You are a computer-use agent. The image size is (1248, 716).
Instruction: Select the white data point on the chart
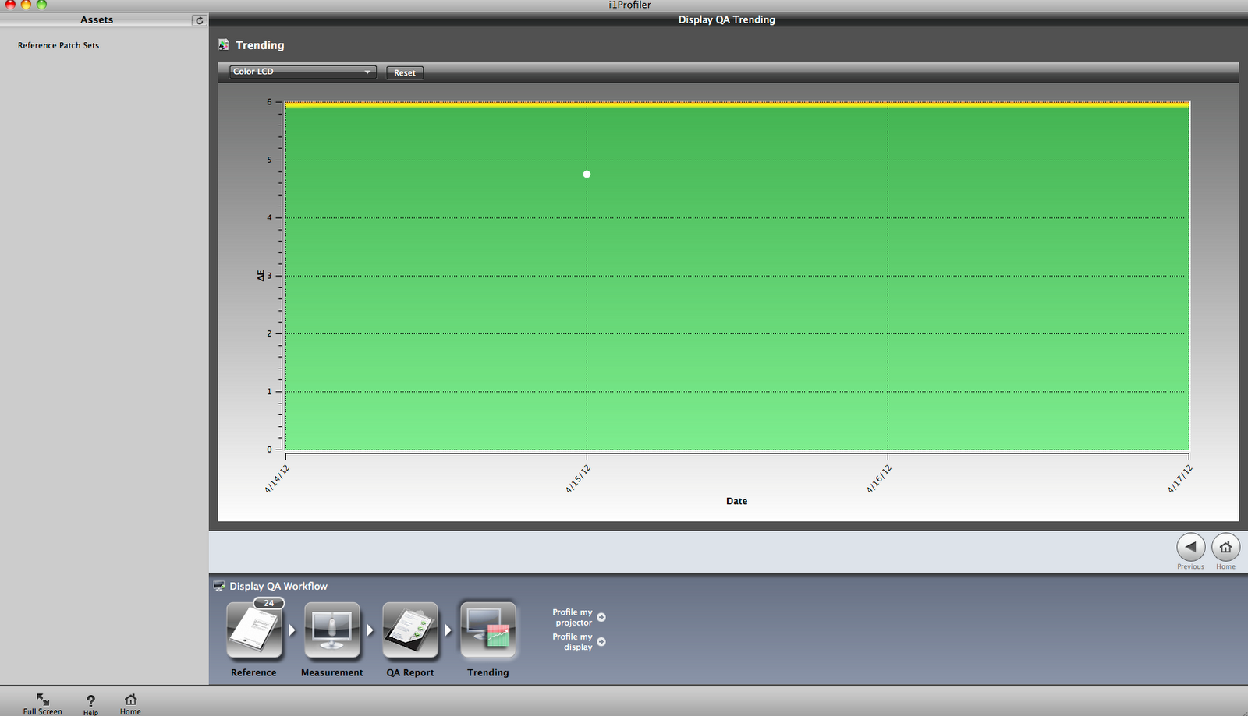click(587, 175)
